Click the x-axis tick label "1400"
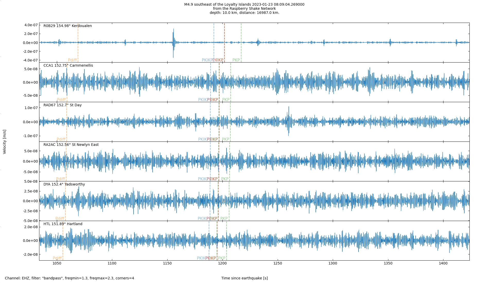The image size is (489, 283). [443, 263]
